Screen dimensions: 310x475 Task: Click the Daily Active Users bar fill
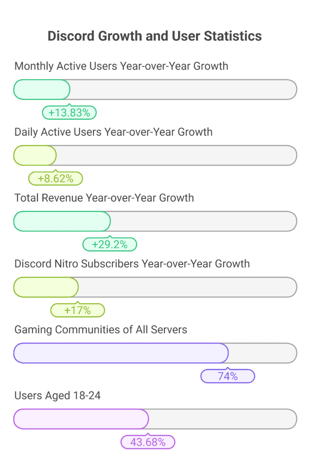[35, 155]
